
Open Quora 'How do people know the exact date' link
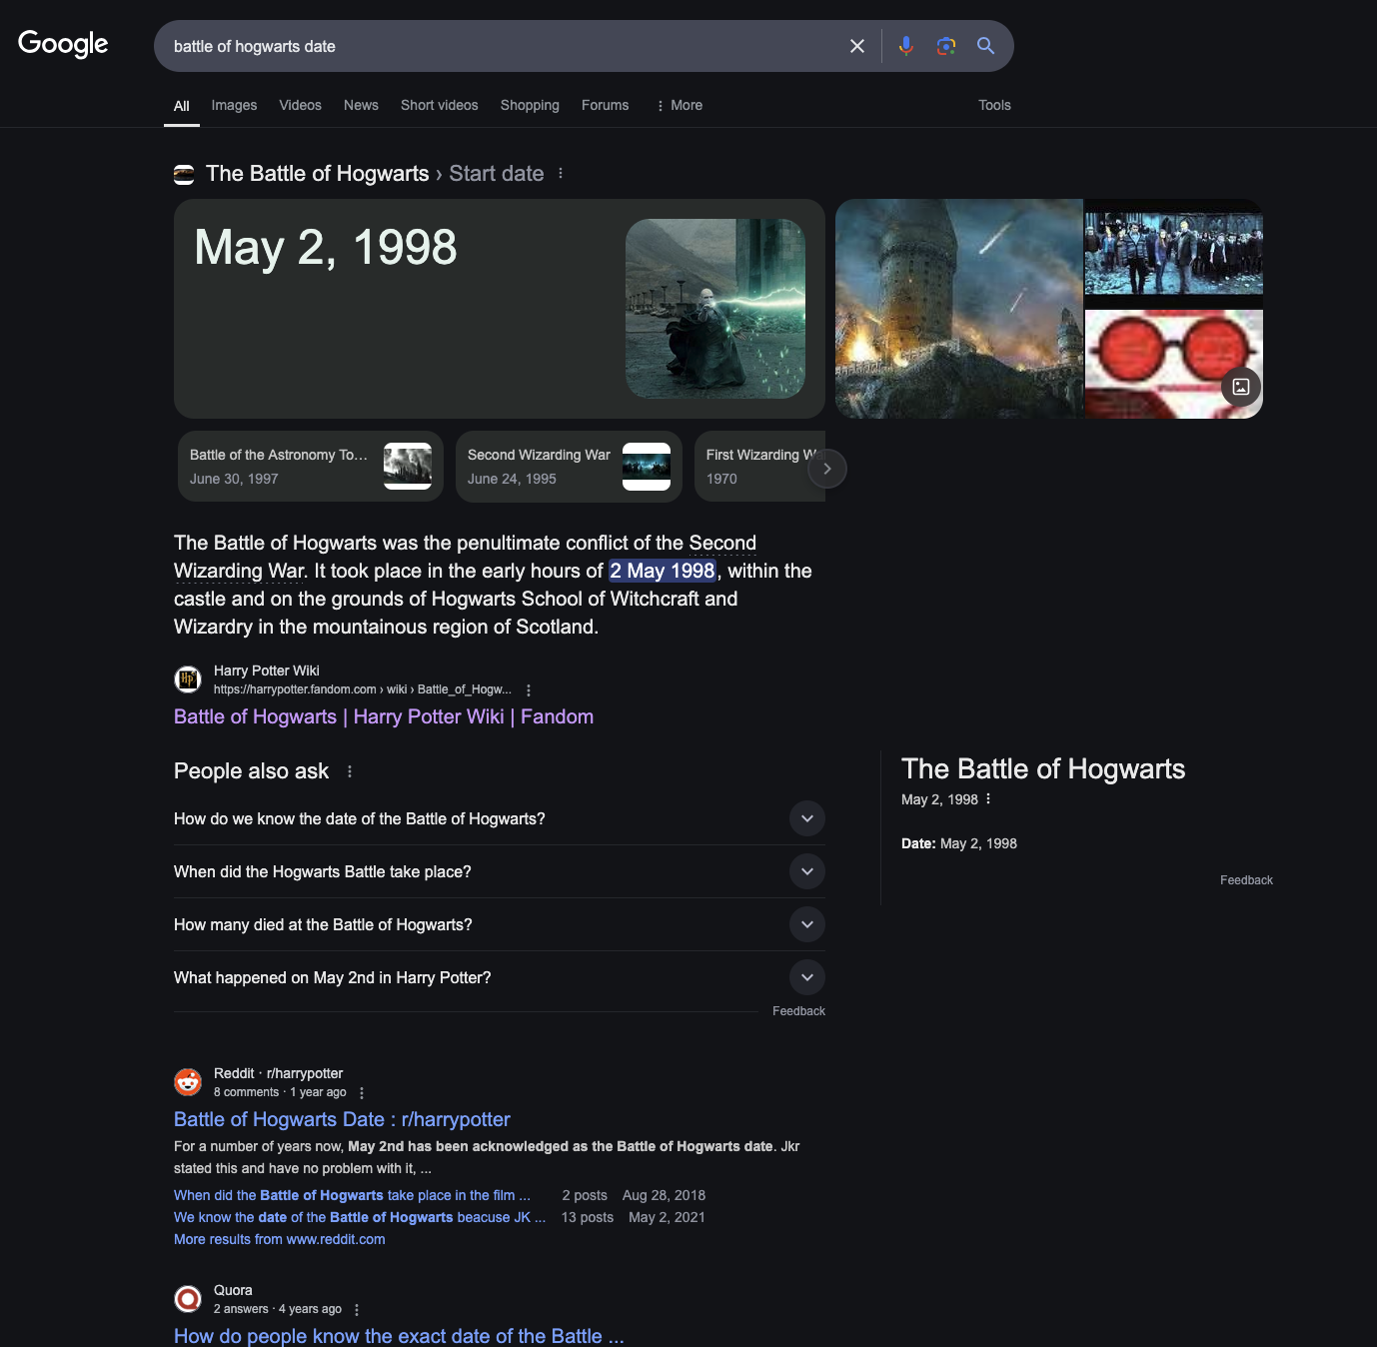(399, 1335)
